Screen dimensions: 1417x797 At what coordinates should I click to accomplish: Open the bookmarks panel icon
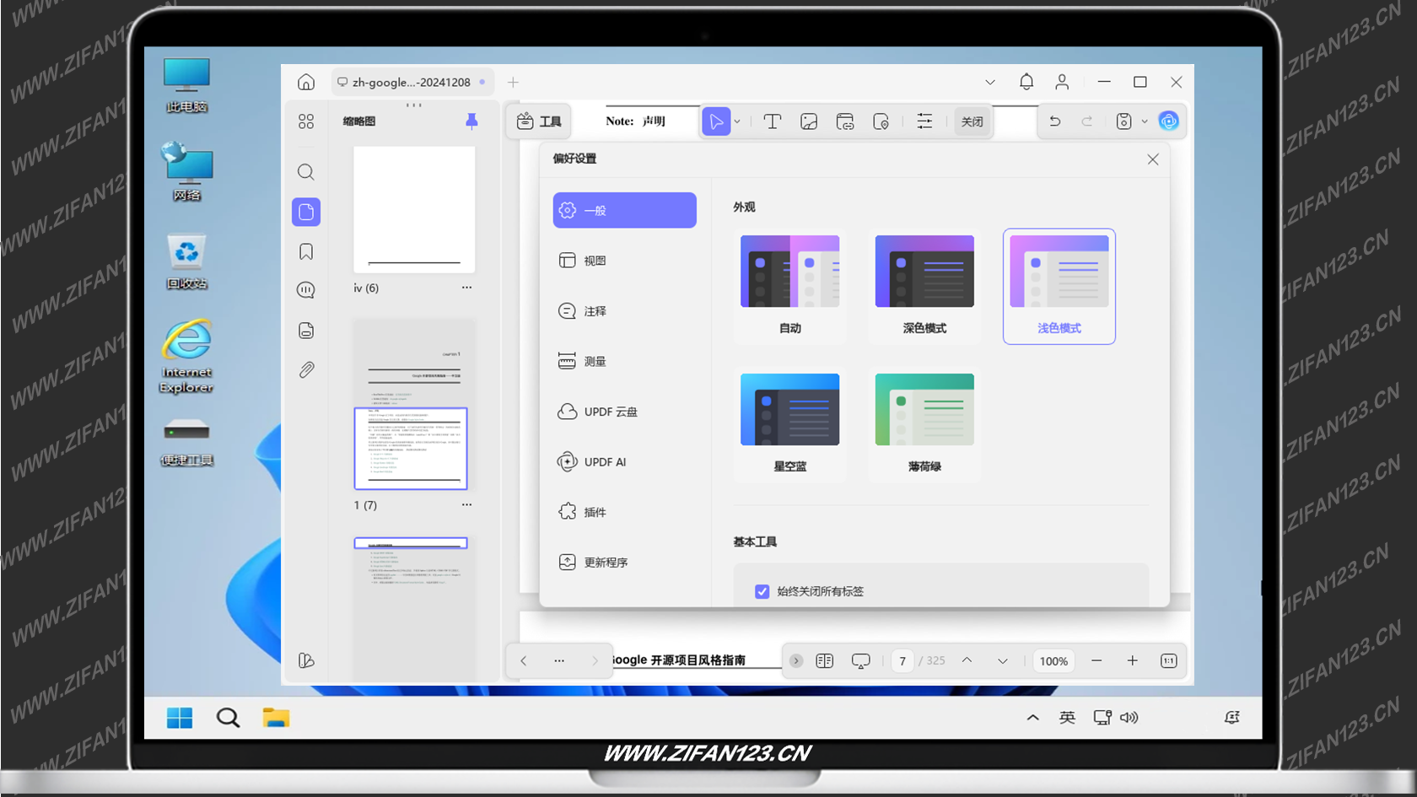tap(306, 251)
